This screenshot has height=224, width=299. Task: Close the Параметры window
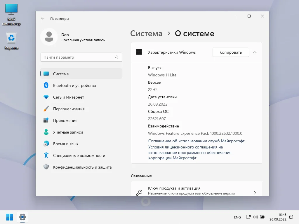(x=263, y=16)
